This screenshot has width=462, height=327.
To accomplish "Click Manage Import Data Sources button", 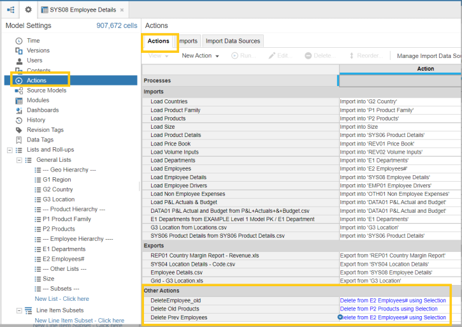I will tap(429, 55).
